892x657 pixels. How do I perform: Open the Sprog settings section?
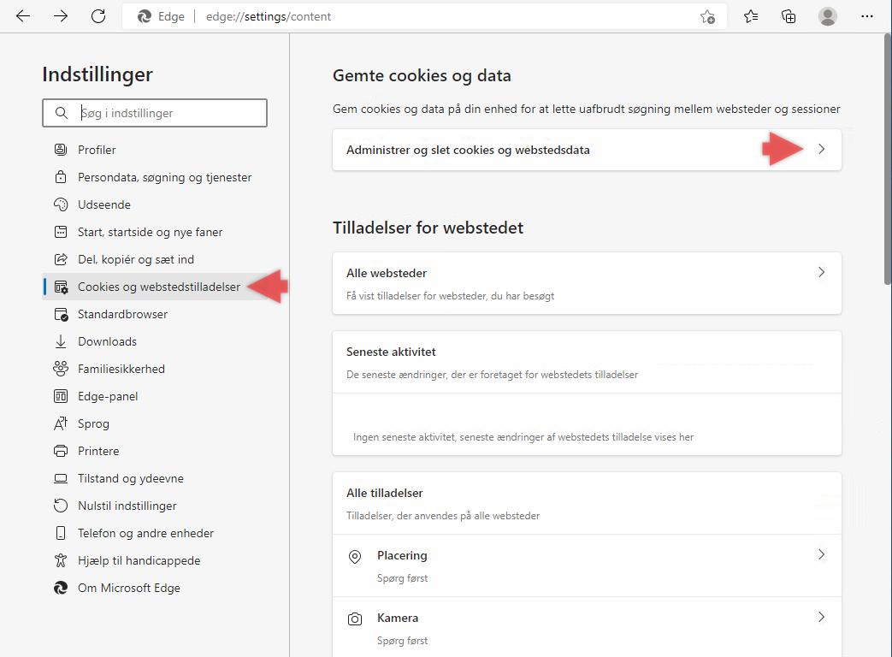pyautogui.click(x=154, y=423)
